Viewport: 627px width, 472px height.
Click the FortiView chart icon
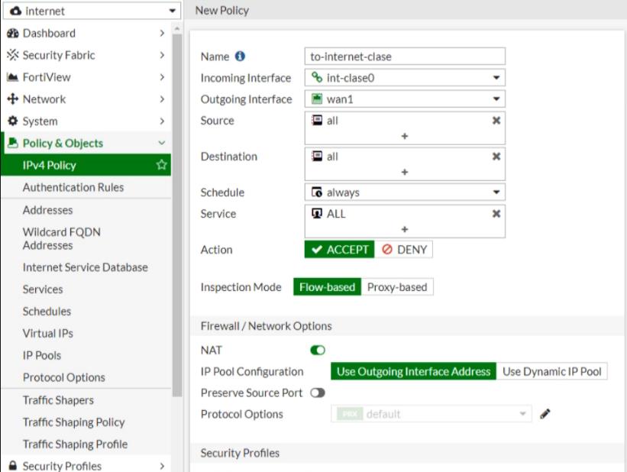tap(13, 77)
